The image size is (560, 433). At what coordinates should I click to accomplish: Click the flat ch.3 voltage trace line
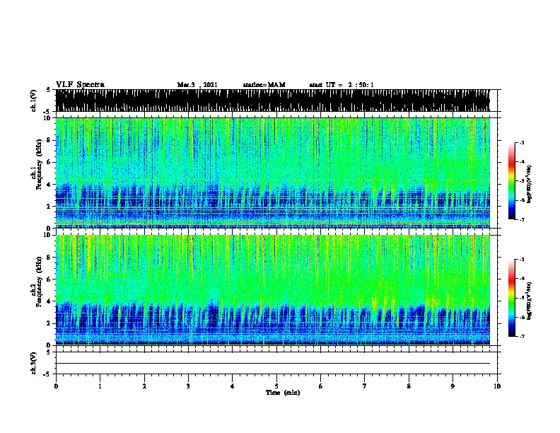click(272, 364)
